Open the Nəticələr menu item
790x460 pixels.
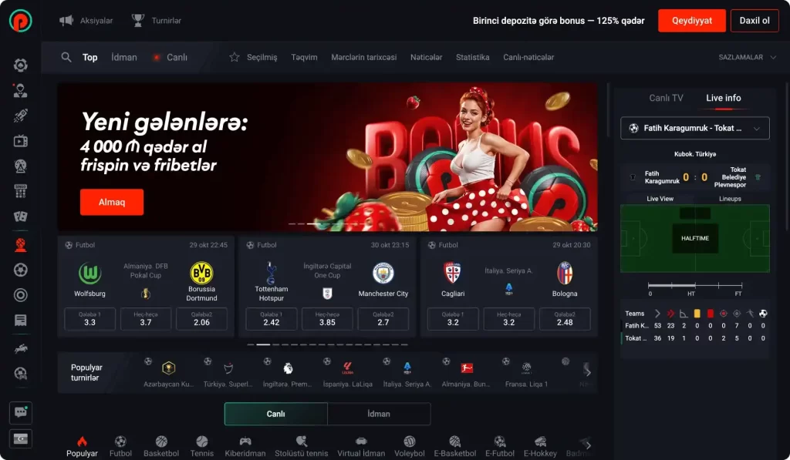pyautogui.click(x=426, y=57)
